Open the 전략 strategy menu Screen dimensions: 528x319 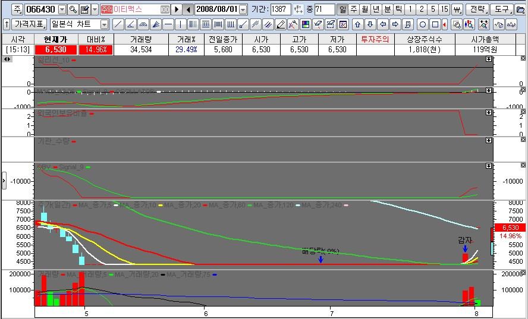pyautogui.click(x=477, y=10)
